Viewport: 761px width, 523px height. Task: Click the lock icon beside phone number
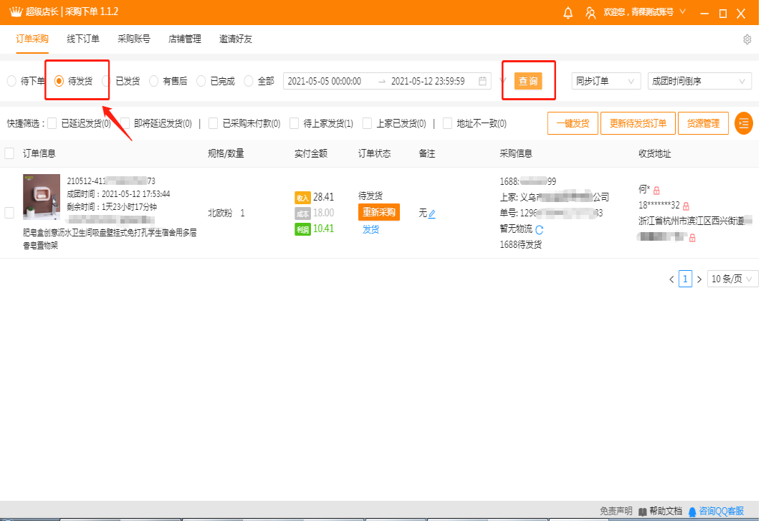[x=686, y=206]
